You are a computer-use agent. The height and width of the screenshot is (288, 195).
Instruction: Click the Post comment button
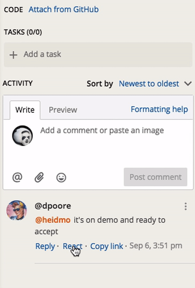click(155, 177)
